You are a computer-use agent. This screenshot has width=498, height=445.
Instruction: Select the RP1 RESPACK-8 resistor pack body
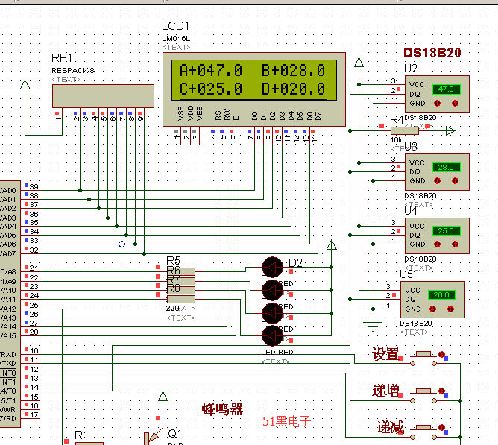[x=103, y=96]
